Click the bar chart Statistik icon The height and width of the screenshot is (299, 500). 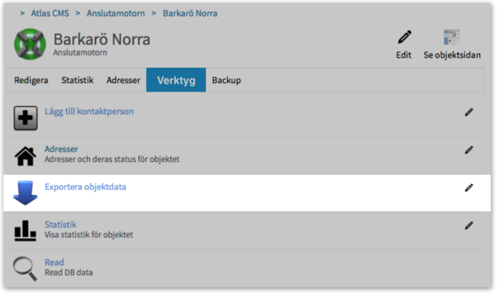click(x=26, y=231)
